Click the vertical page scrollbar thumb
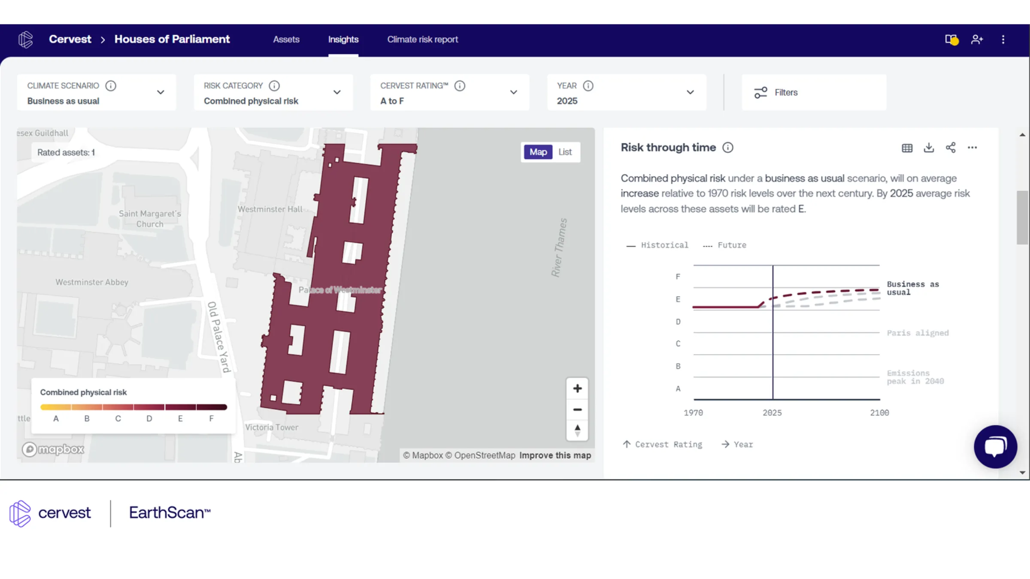This screenshot has height=579, width=1030. point(1022,217)
